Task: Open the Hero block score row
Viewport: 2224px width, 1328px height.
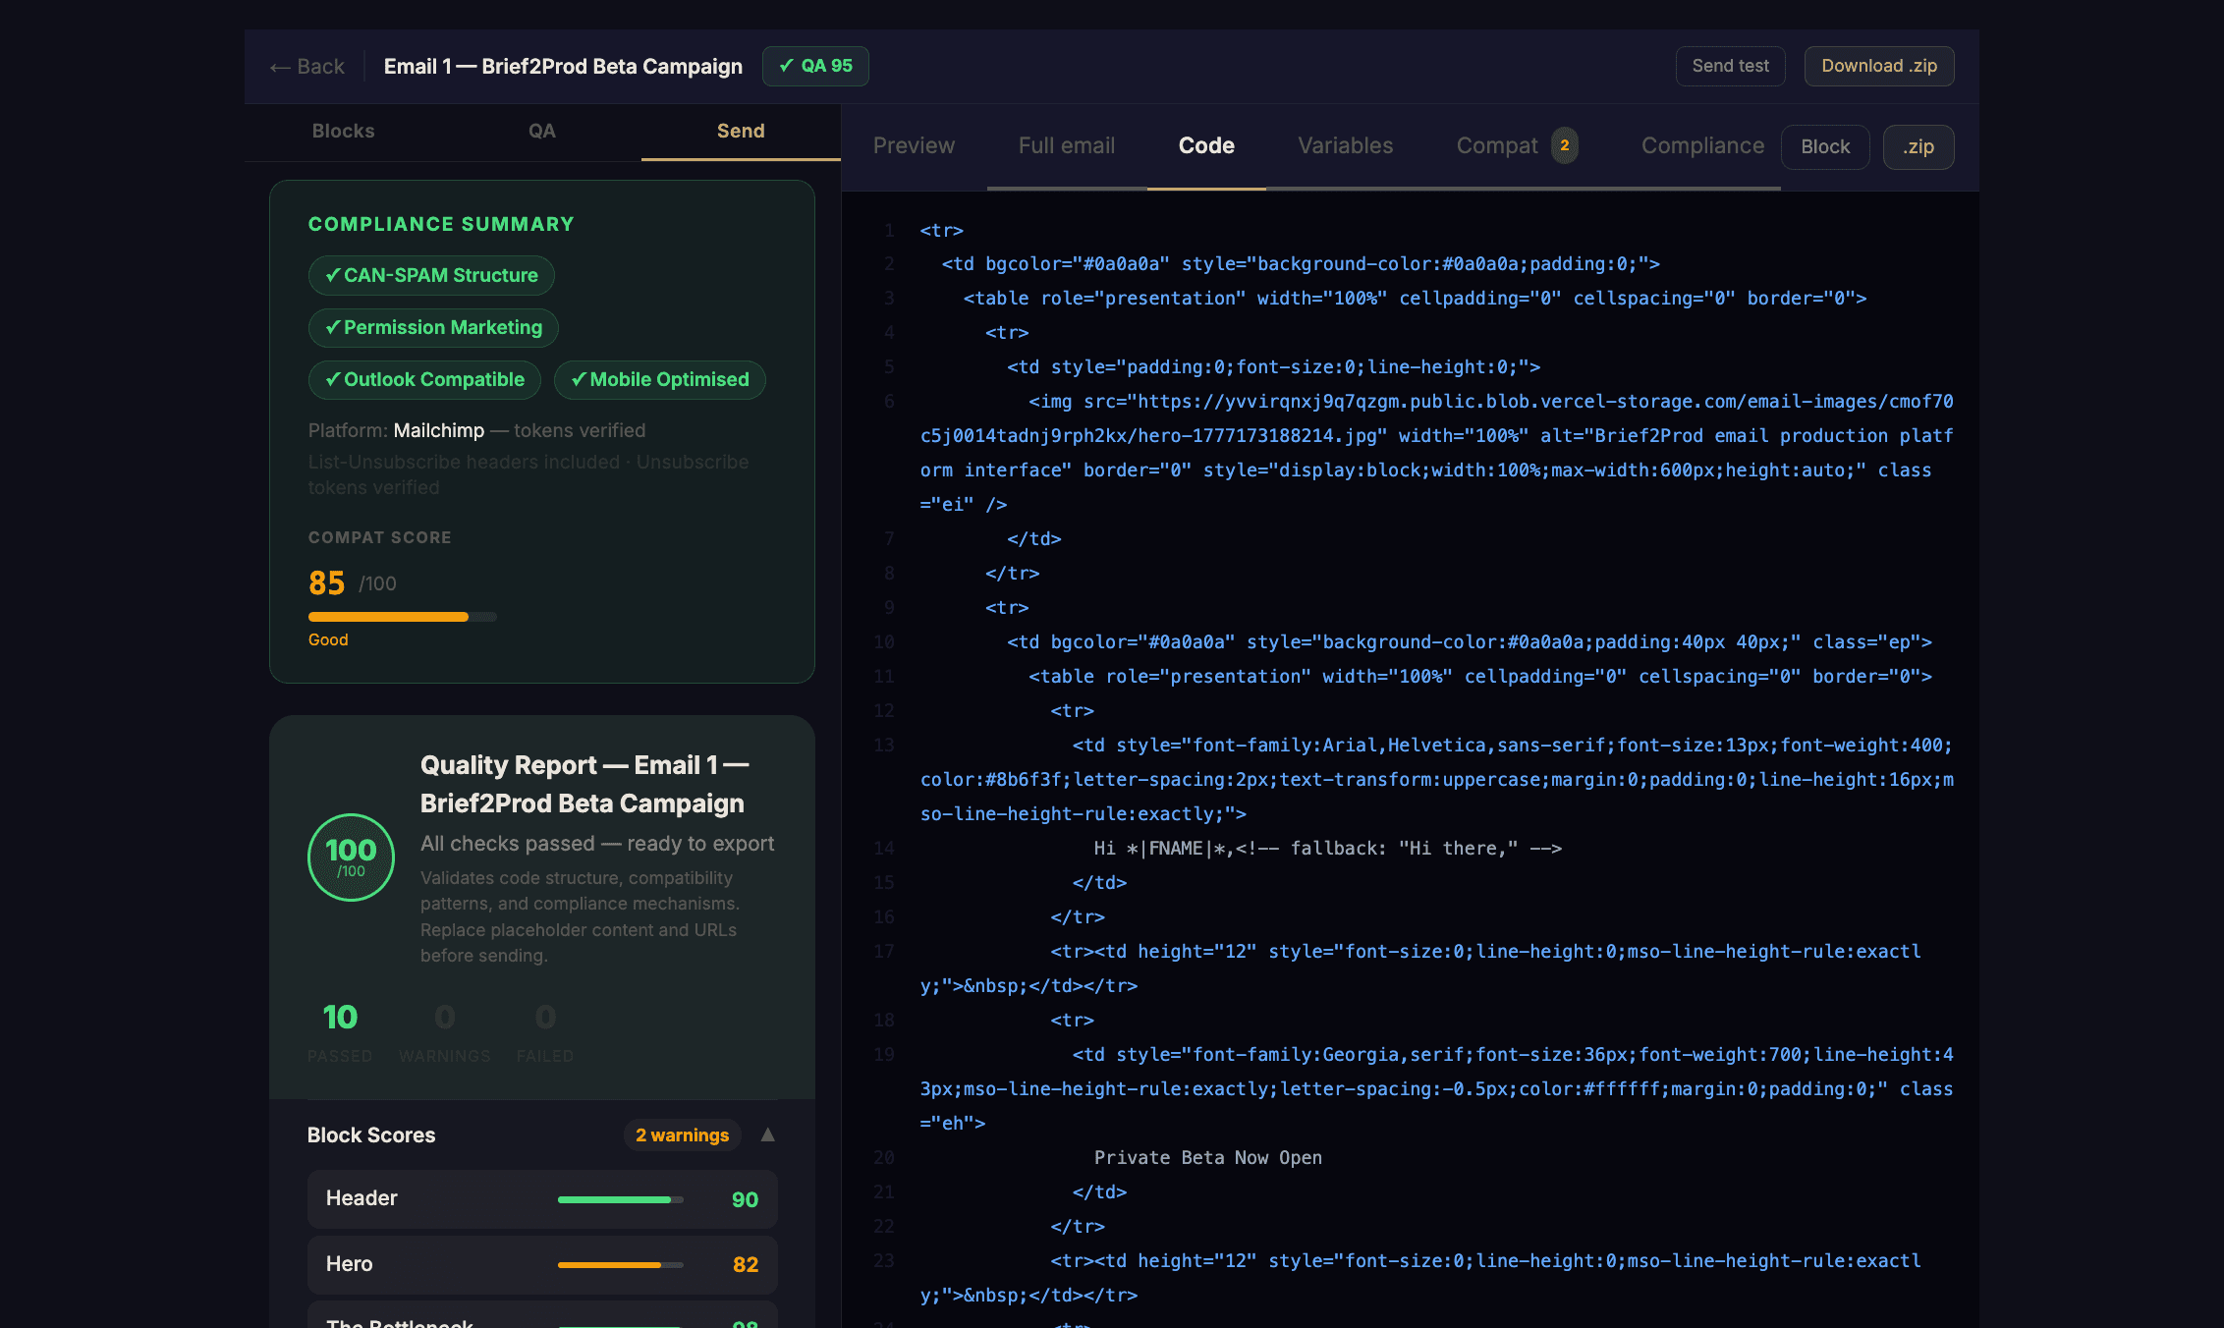Action: 542,1264
